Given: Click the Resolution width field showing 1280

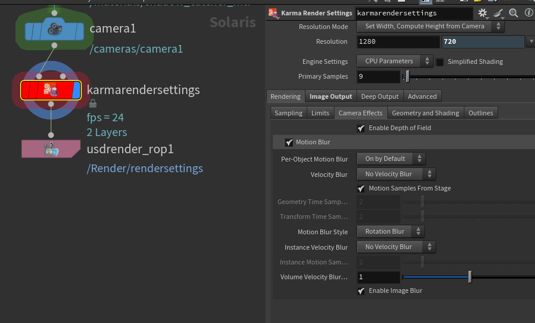Looking at the screenshot, I should (x=398, y=41).
